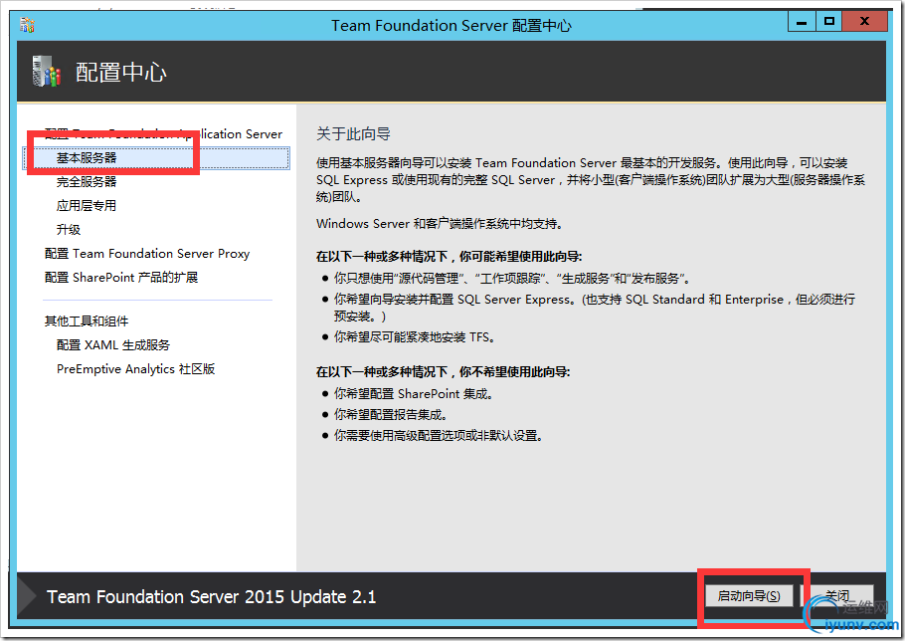
Task: Maximize the Team Foundation Server window
Action: point(829,22)
